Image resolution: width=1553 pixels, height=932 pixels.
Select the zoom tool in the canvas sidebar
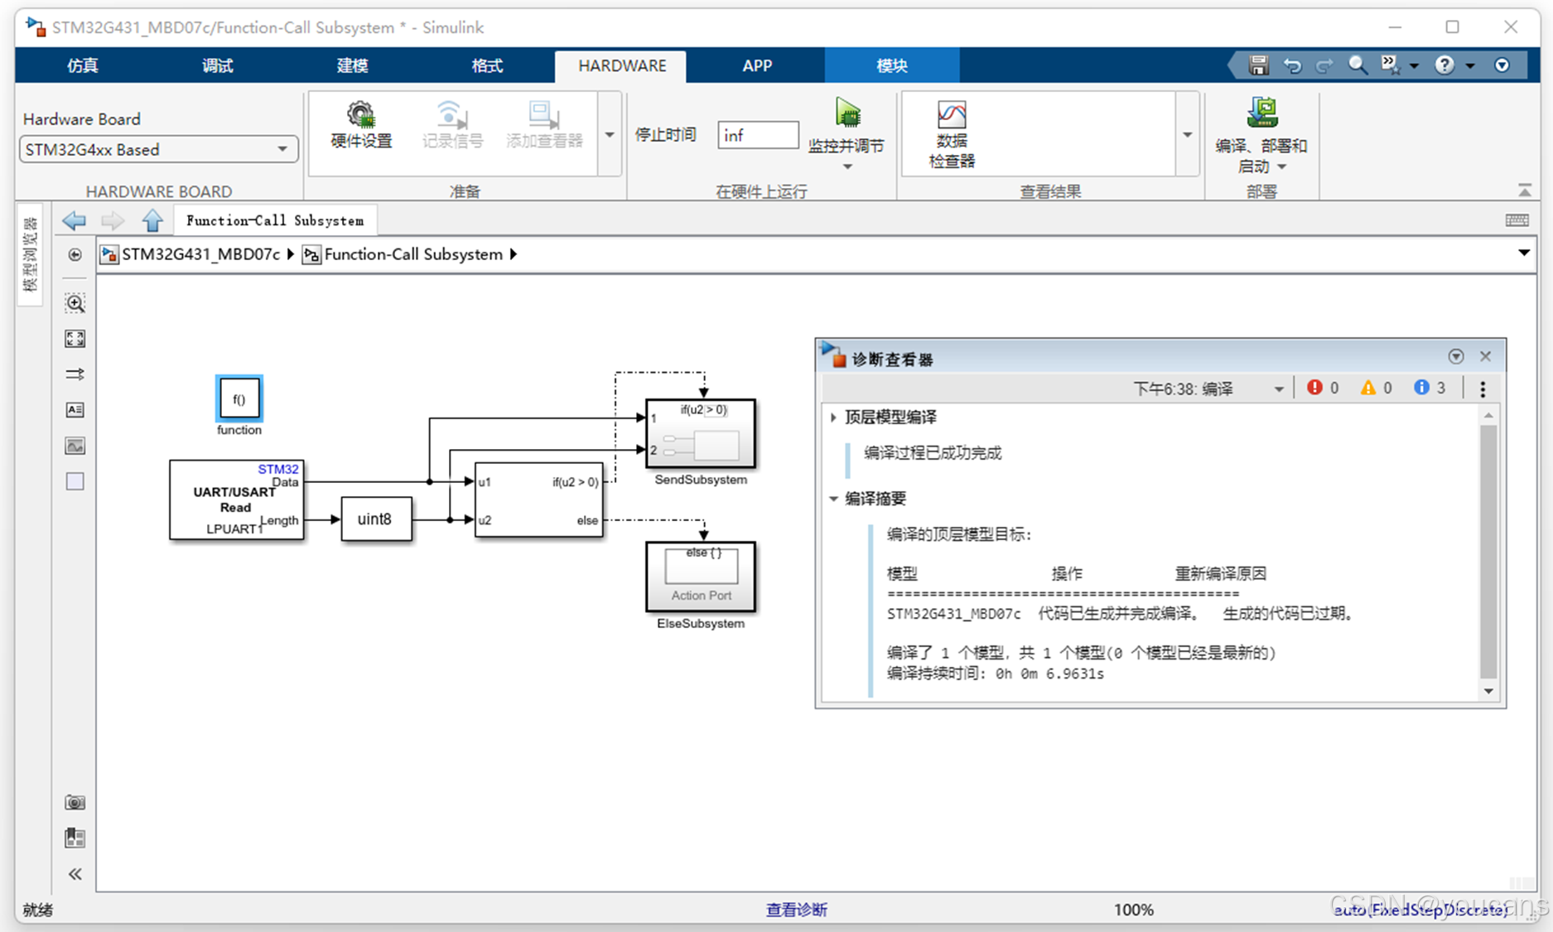coord(75,302)
